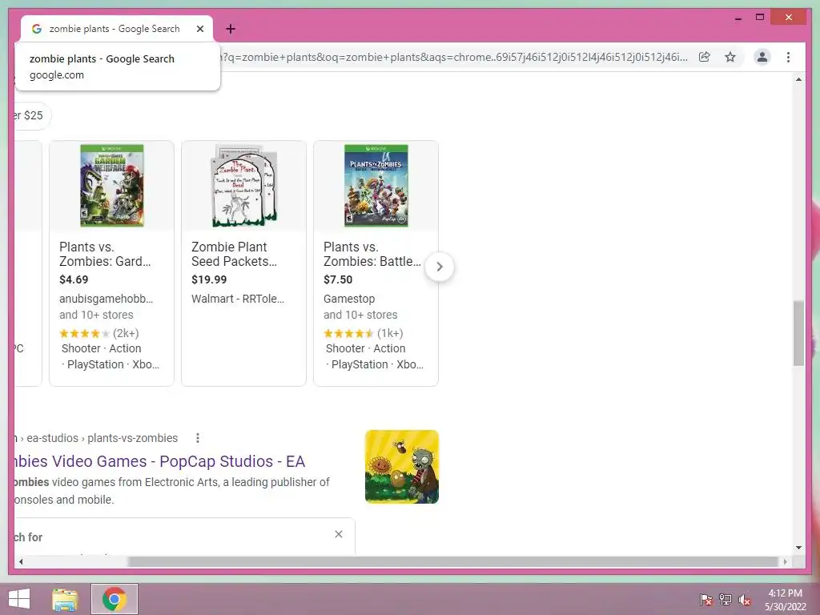Viewport: 820px width, 615px height.
Task: Share this page using the share icon
Action: click(705, 57)
